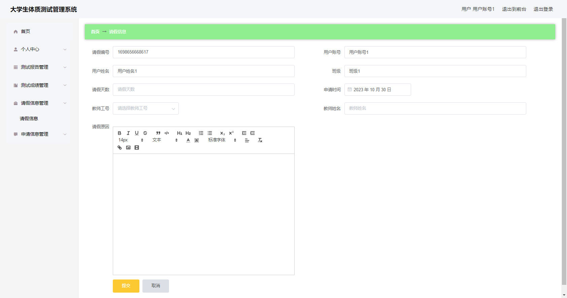The height and width of the screenshot is (298, 567).
Task: Toggle underline formatting in the editor
Action: pyautogui.click(x=137, y=133)
